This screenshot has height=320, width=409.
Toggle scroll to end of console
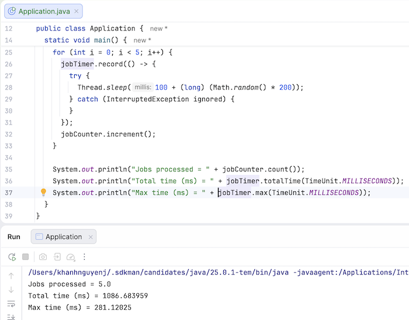coord(11,316)
